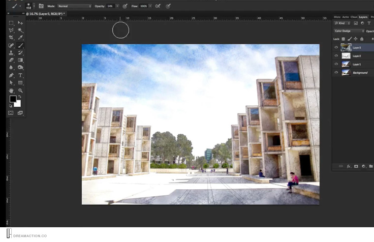Click the Layer3 thumbnail
This screenshot has height=242, width=374.
(346, 47)
